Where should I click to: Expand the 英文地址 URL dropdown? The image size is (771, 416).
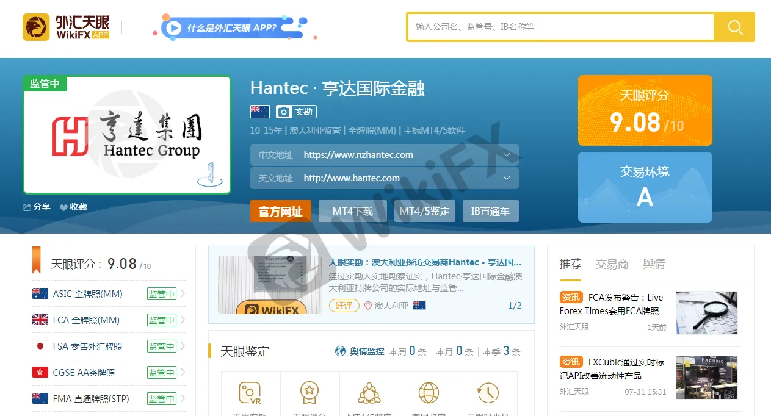[507, 178]
